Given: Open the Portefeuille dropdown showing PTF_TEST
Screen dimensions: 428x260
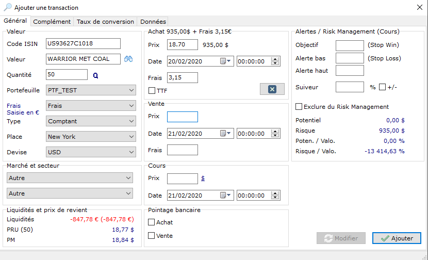Looking at the screenshot, I should tap(91, 90).
